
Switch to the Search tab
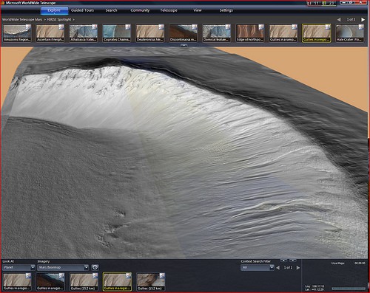(111, 10)
